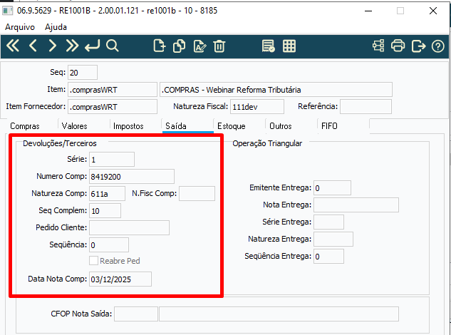Screen dimensions: 451x335
Task: Delete record with trash can icon
Action: [219, 46]
